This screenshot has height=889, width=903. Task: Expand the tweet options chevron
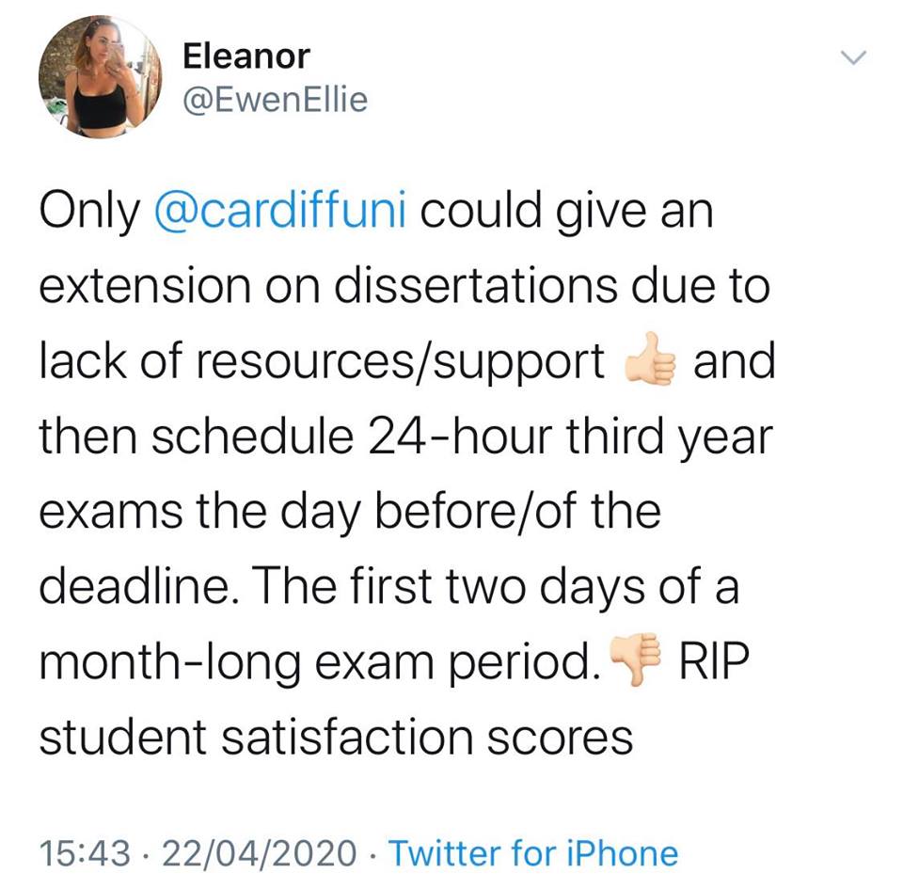click(x=853, y=57)
